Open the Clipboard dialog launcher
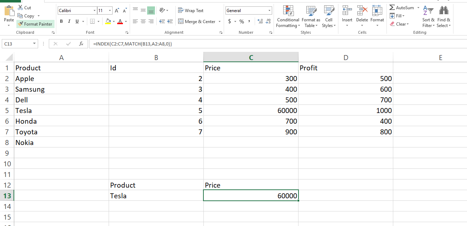Screen dimensions: 467x226 54,32
